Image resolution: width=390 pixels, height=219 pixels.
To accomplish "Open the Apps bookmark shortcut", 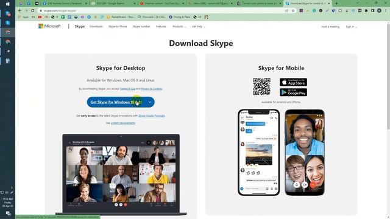I will click(x=24, y=17).
